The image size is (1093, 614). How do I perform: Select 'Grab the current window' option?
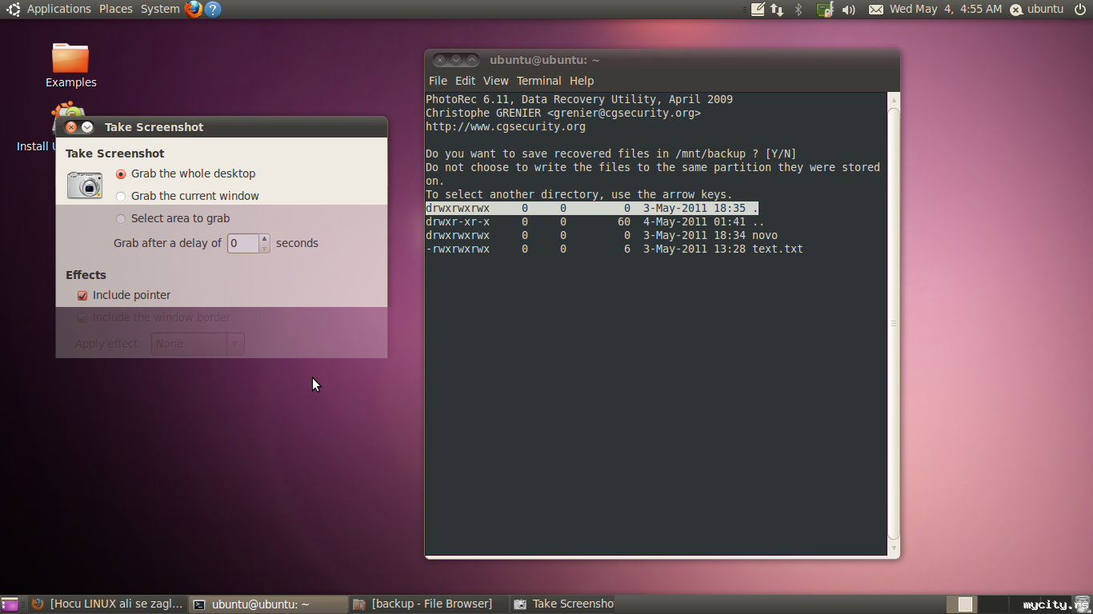(x=122, y=197)
